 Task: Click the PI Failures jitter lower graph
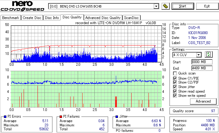click(x=86, y=89)
